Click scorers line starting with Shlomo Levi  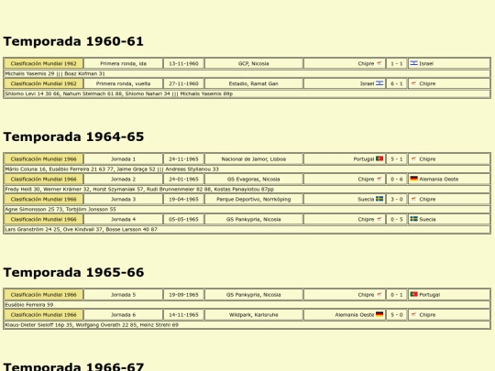pos(247,93)
